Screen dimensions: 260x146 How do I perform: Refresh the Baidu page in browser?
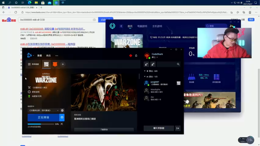point(16,12)
